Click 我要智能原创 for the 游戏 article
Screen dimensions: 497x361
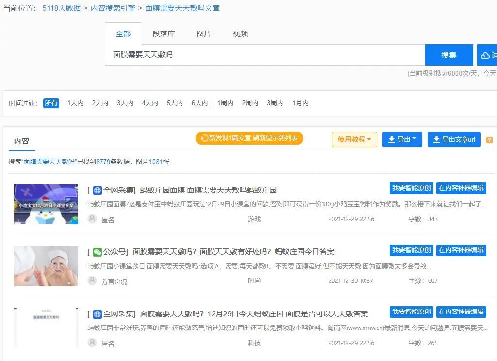(412, 188)
